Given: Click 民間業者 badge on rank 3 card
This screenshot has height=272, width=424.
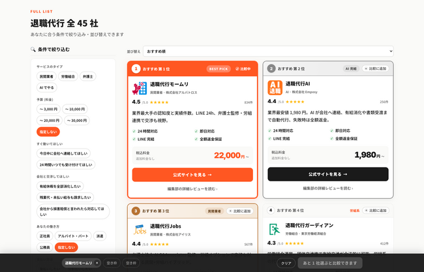Looking at the screenshot, I should click(215, 211).
